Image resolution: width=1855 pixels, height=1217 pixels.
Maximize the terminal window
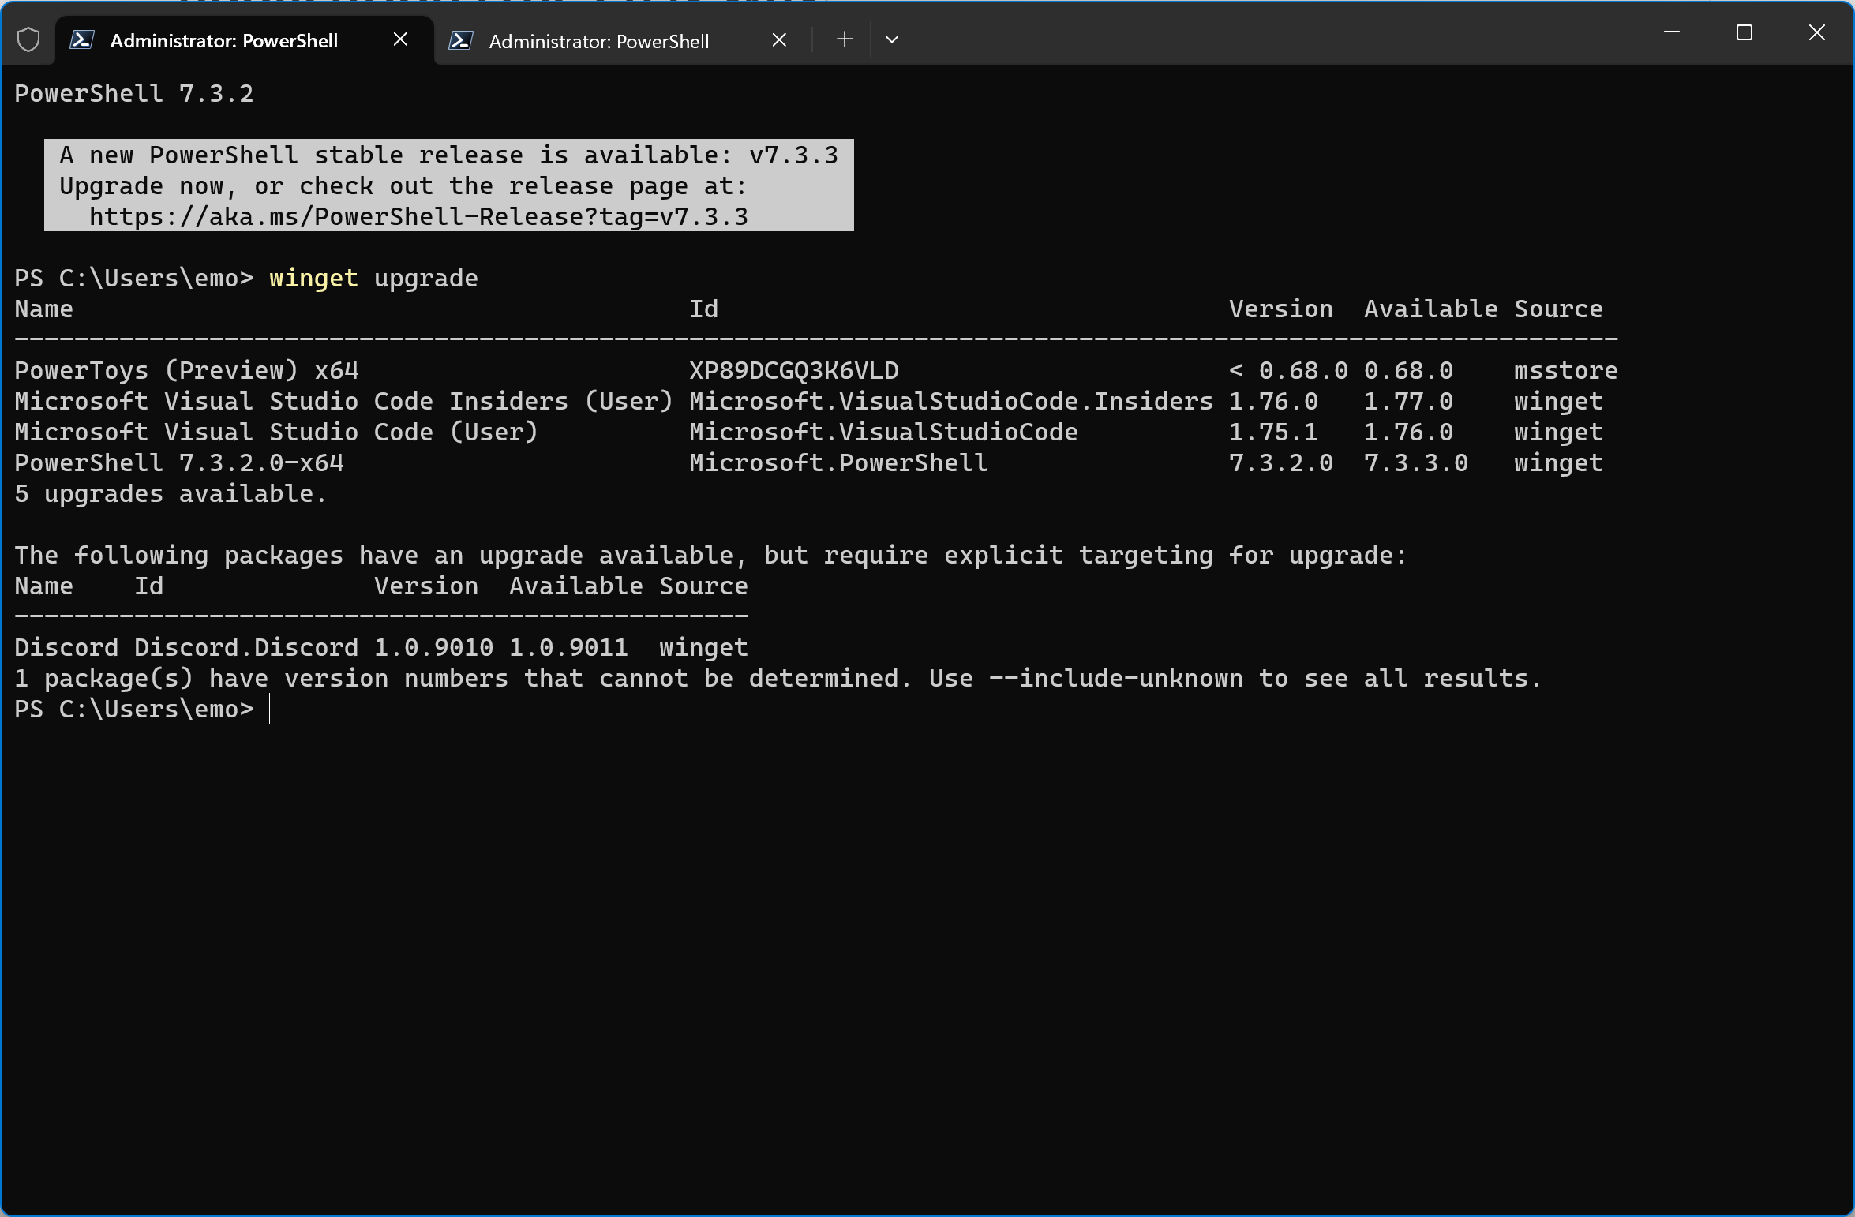click(1744, 33)
